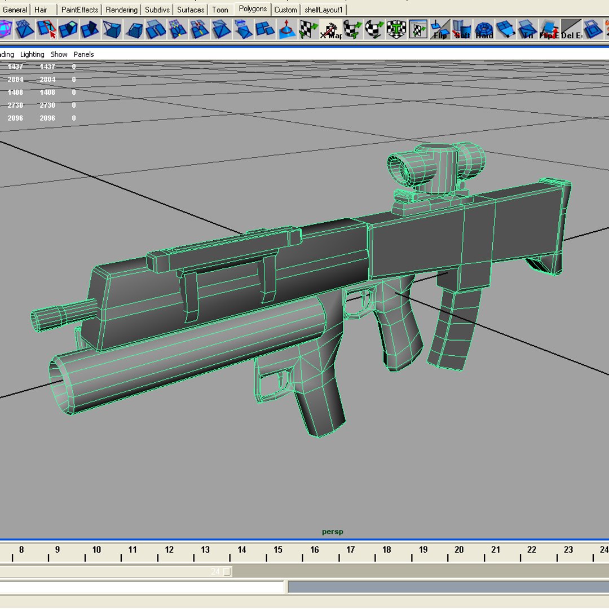Open the Custom shelf tab
Viewport: 609px width, 609px height.
(x=285, y=10)
